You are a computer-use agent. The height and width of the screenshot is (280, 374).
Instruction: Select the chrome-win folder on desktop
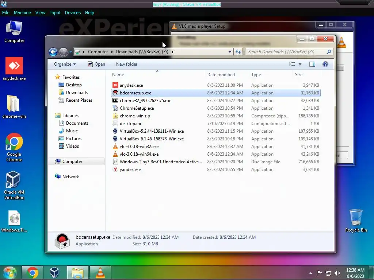click(14, 107)
